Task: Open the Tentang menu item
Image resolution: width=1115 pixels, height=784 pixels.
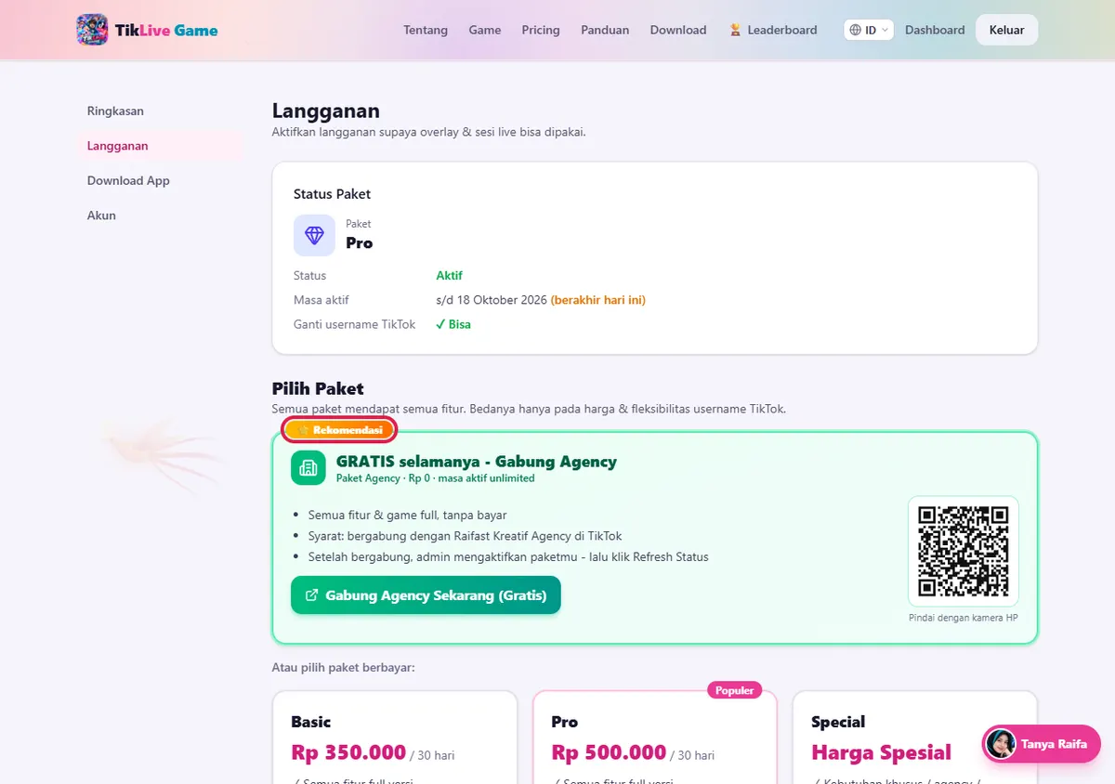Action: tap(426, 30)
